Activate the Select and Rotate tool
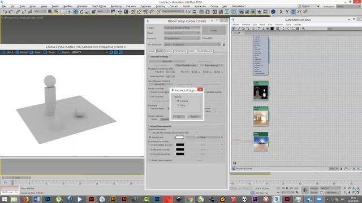This screenshot has width=362, height=203. click(81, 11)
